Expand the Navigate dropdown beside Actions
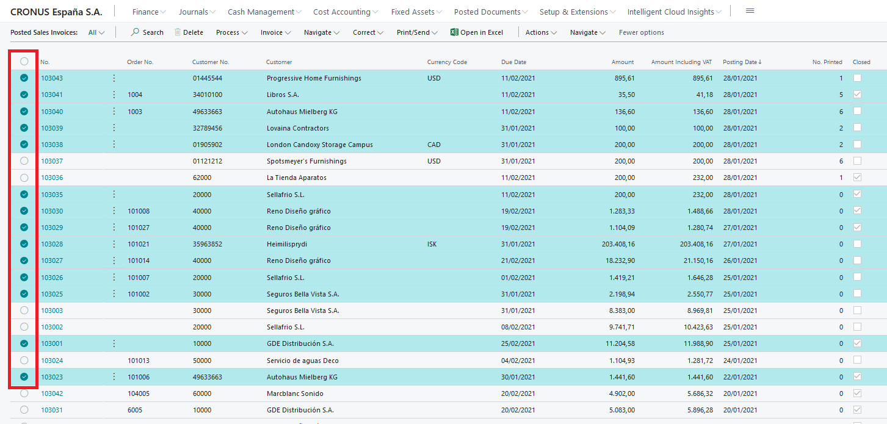 click(588, 32)
